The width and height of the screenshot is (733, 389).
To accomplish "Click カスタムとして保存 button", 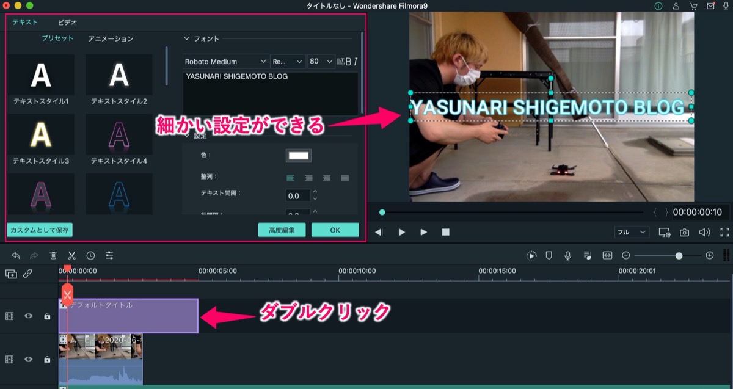I will [x=40, y=230].
